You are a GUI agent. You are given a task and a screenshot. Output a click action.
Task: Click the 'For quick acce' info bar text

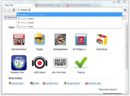click(11, 17)
